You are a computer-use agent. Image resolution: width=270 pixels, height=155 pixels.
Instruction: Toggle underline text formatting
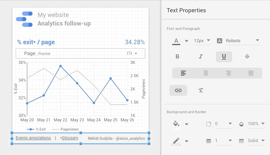click(224, 56)
